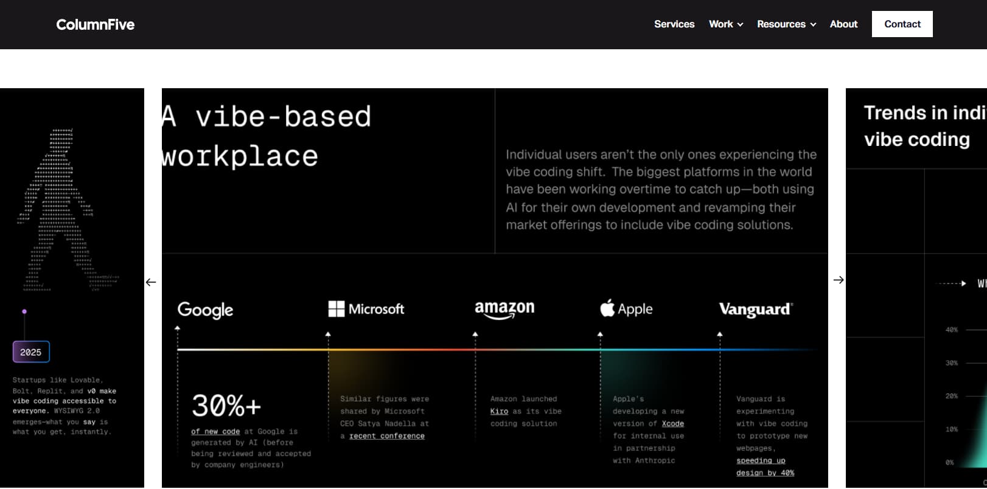Go to the About page
The height and width of the screenshot is (489, 987).
point(843,24)
